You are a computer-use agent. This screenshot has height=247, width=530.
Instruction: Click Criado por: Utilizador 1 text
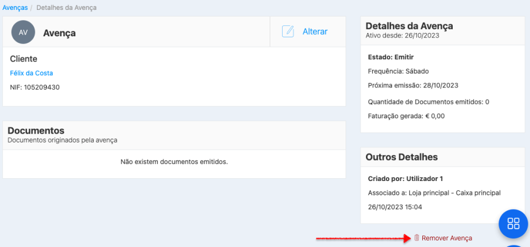(x=405, y=179)
